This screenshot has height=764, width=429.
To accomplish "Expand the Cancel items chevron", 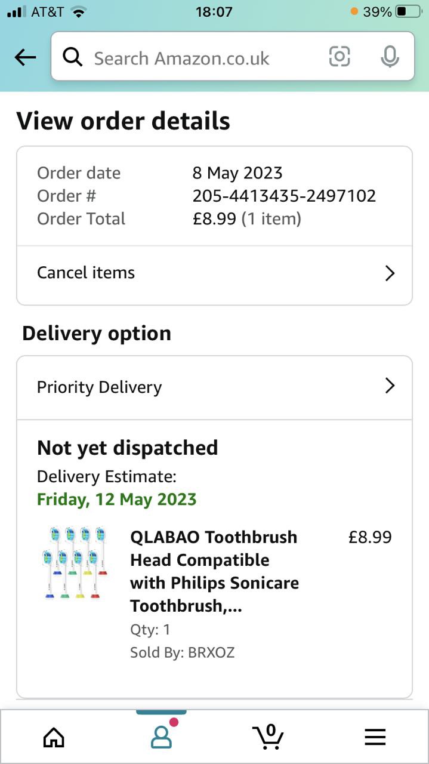I will point(390,273).
